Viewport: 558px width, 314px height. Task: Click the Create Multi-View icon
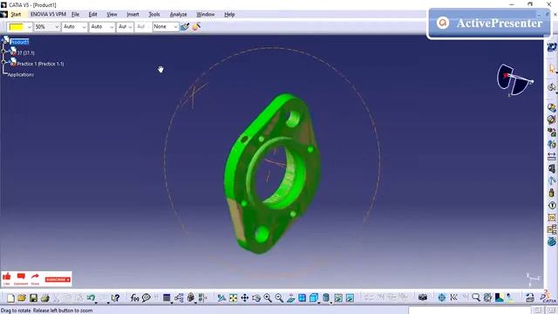click(303, 297)
